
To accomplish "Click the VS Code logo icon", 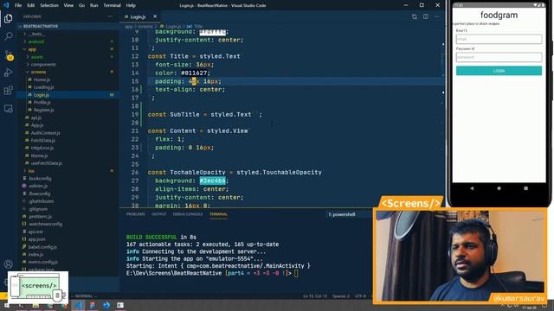I will click(x=6, y=5).
